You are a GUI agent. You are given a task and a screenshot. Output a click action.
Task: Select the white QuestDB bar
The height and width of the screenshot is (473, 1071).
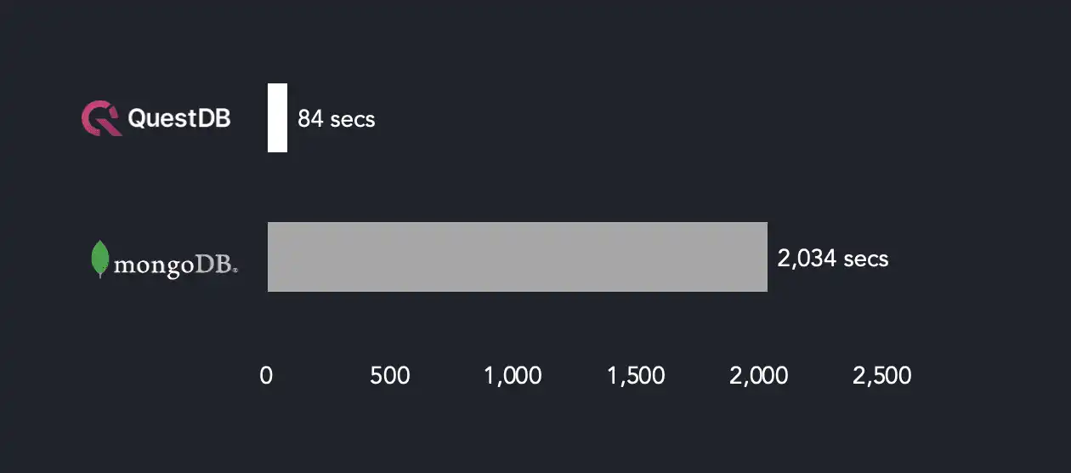[277, 118]
